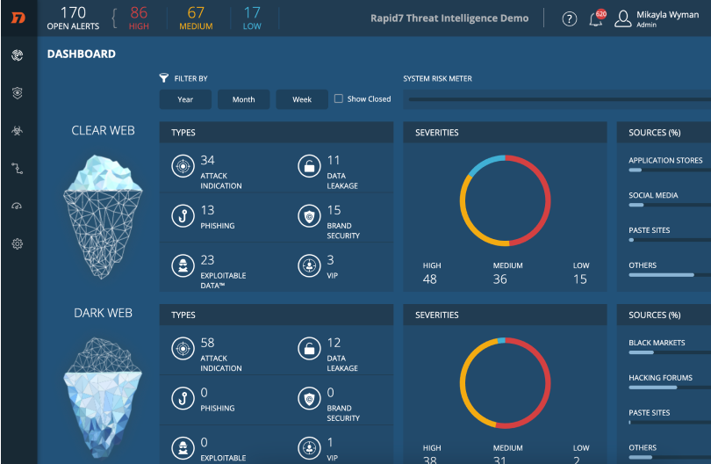Image resolution: width=711 pixels, height=464 pixels.
Task: Click Clear Web Brand Security shield icon
Action: [x=309, y=216]
